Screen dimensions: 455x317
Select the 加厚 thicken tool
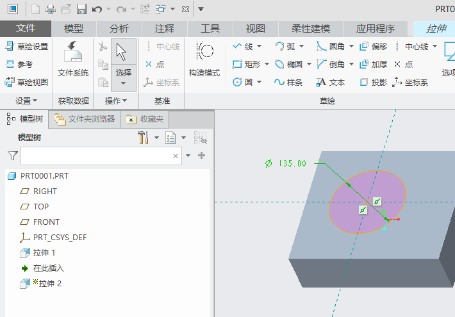click(x=373, y=64)
